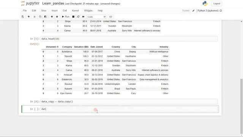Click the Hawthorne city cell

coord(131,56)
